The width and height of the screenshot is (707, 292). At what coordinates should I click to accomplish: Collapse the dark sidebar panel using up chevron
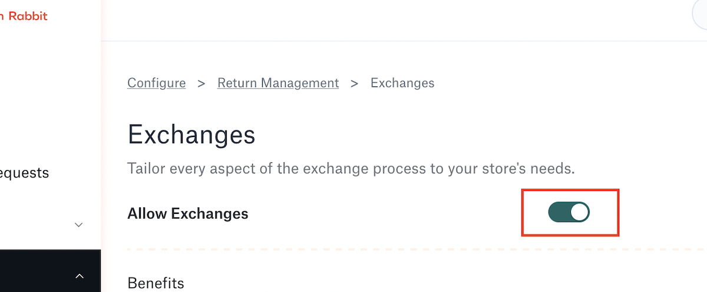pyautogui.click(x=80, y=276)
